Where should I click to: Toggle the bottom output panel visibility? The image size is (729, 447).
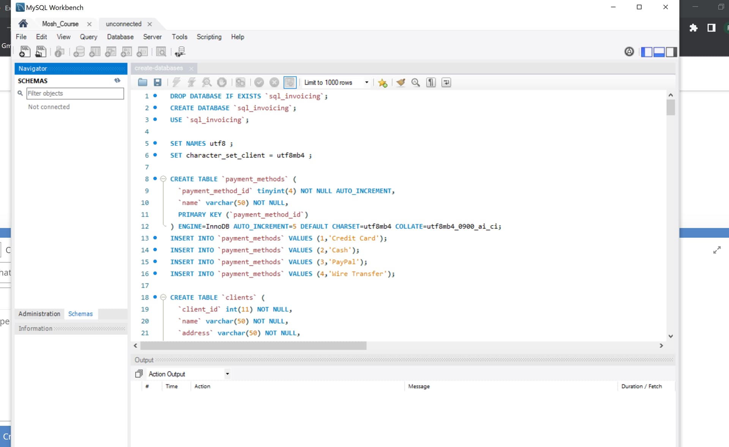[x=659, y=52]
